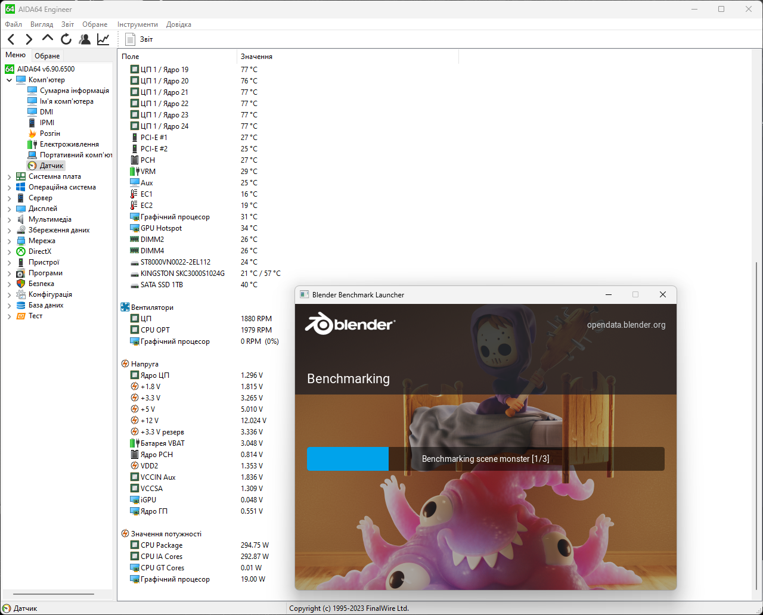Click the sidebar horizontal scrollbar

(53, 594)
